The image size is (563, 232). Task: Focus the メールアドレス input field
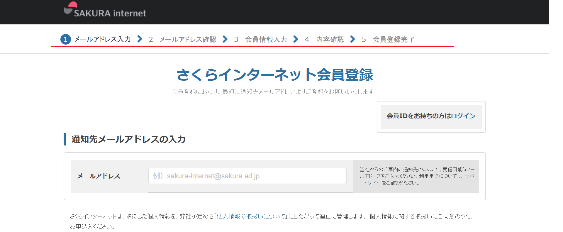[247, 176]
